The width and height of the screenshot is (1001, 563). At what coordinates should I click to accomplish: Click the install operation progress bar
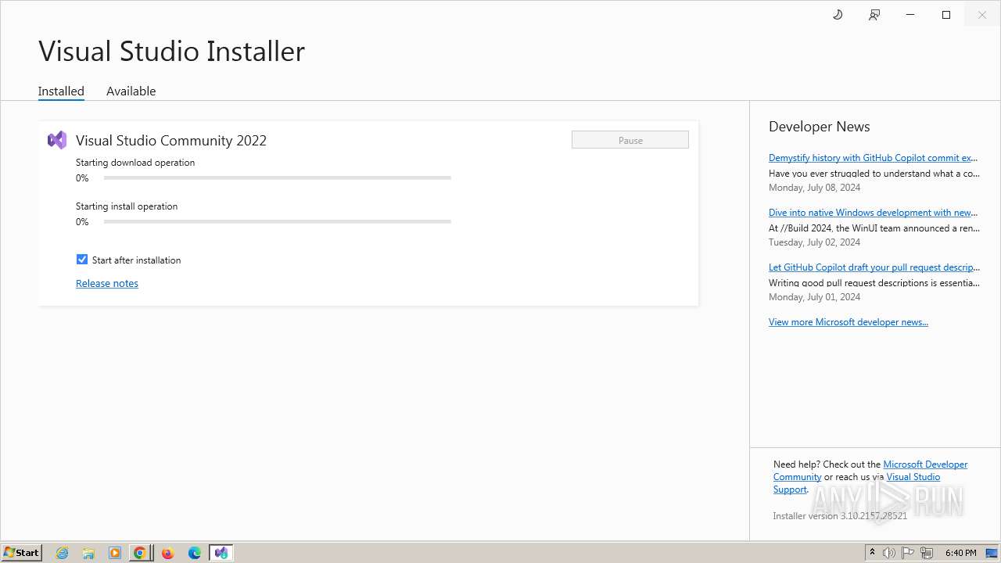click(x=278, y=222)
